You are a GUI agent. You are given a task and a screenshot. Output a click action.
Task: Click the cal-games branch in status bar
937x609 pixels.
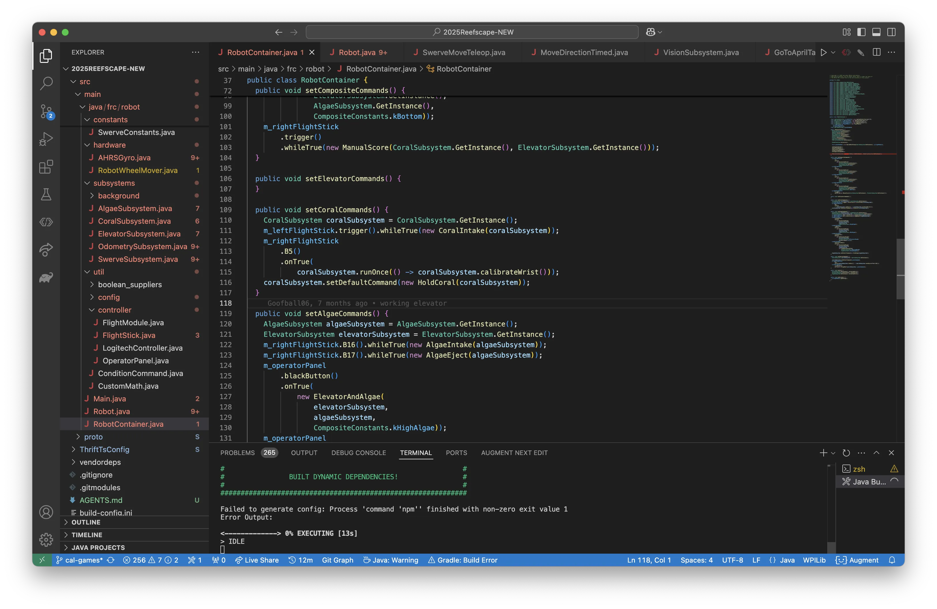click(80, 560)
